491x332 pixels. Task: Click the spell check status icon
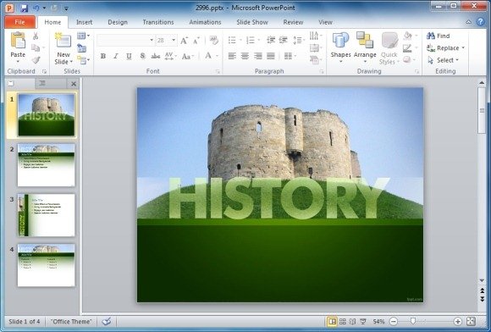107,321
